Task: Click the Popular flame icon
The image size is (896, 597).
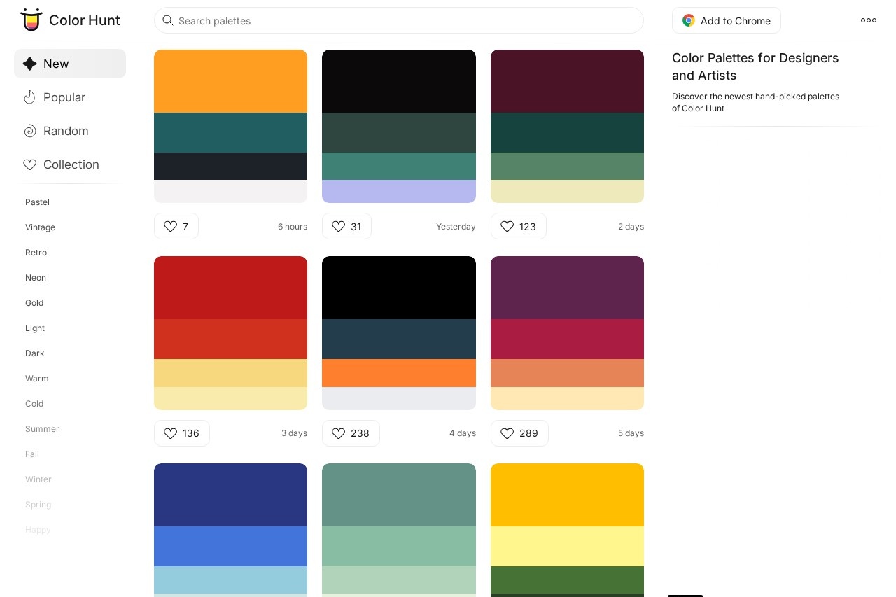Action: click(29, 97)
